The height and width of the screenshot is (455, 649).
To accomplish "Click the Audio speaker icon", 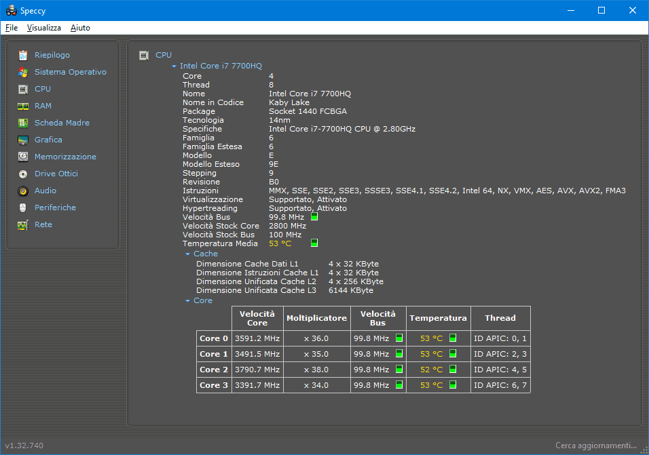I will tap(23, 191).
